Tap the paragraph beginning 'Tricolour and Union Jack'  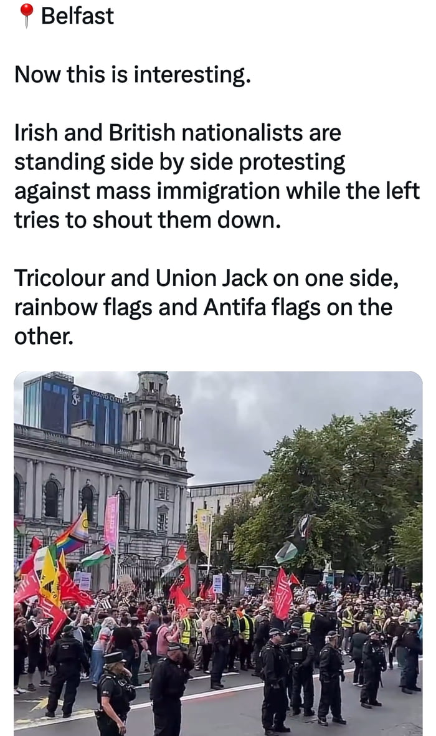point(207,307)
